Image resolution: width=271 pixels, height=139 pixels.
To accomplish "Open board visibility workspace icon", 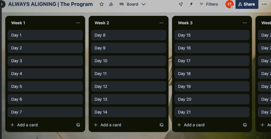I will click(111, 4).
